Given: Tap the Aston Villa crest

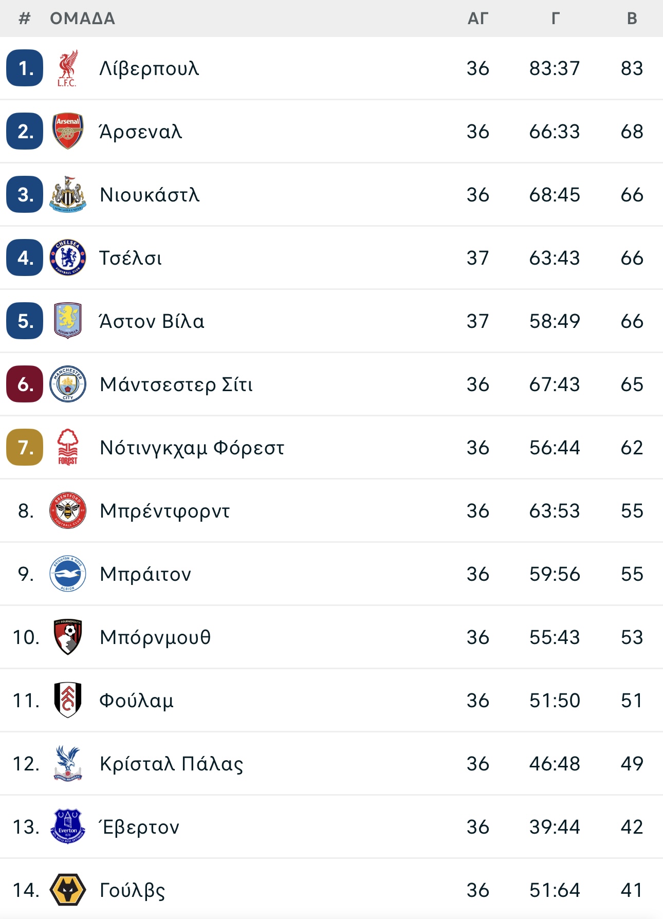Looking at the screenshot, I should point(68,321).
